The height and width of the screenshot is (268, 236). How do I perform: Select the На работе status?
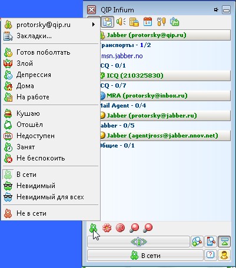(50, 97)
